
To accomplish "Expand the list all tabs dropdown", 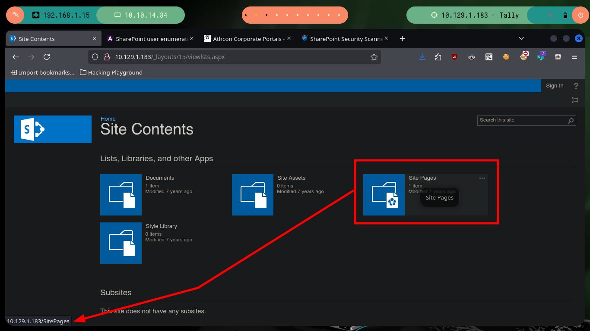I will coord(521,38).
